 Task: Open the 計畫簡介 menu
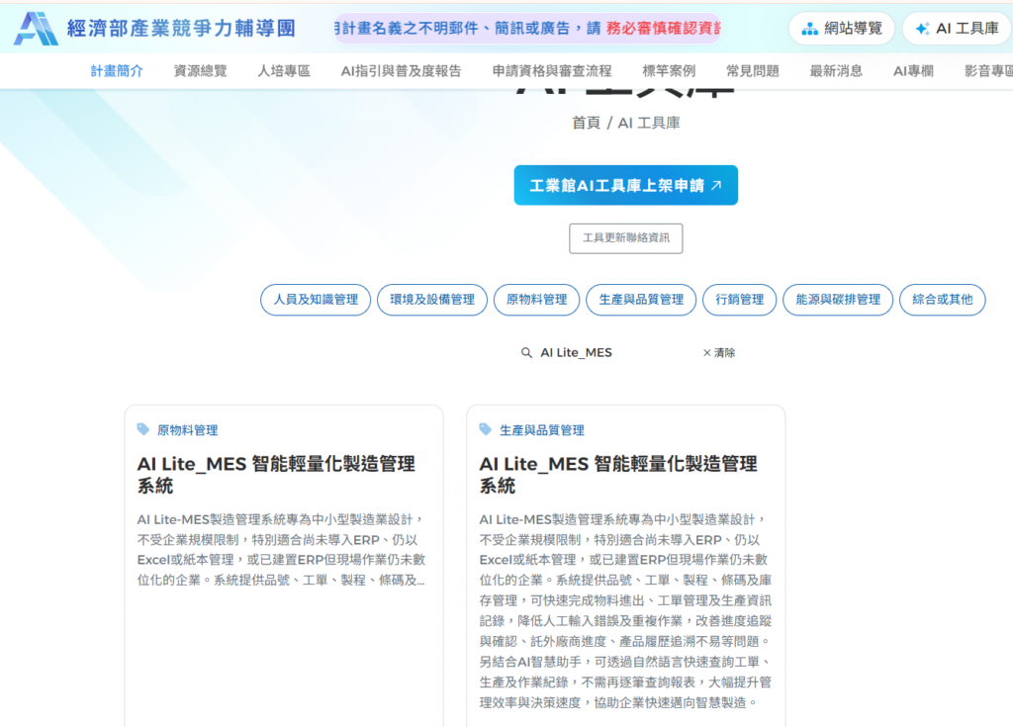(x=117, y=71)
